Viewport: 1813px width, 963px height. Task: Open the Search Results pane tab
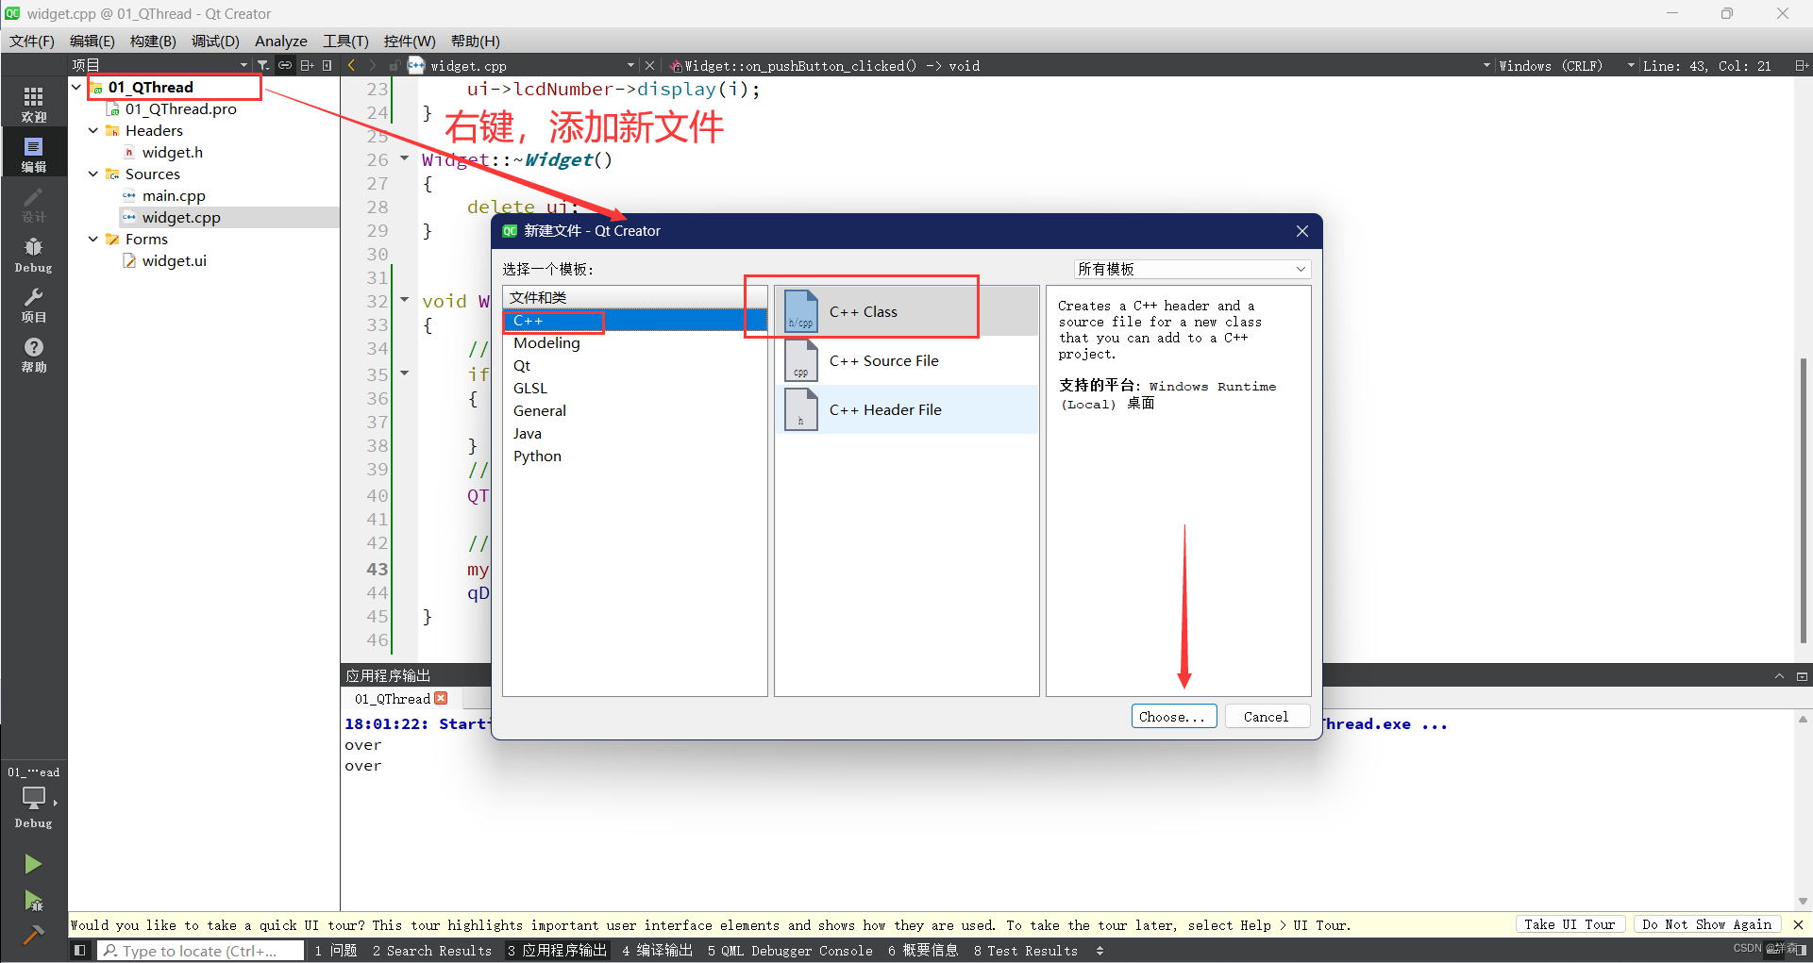click(431, 951)
